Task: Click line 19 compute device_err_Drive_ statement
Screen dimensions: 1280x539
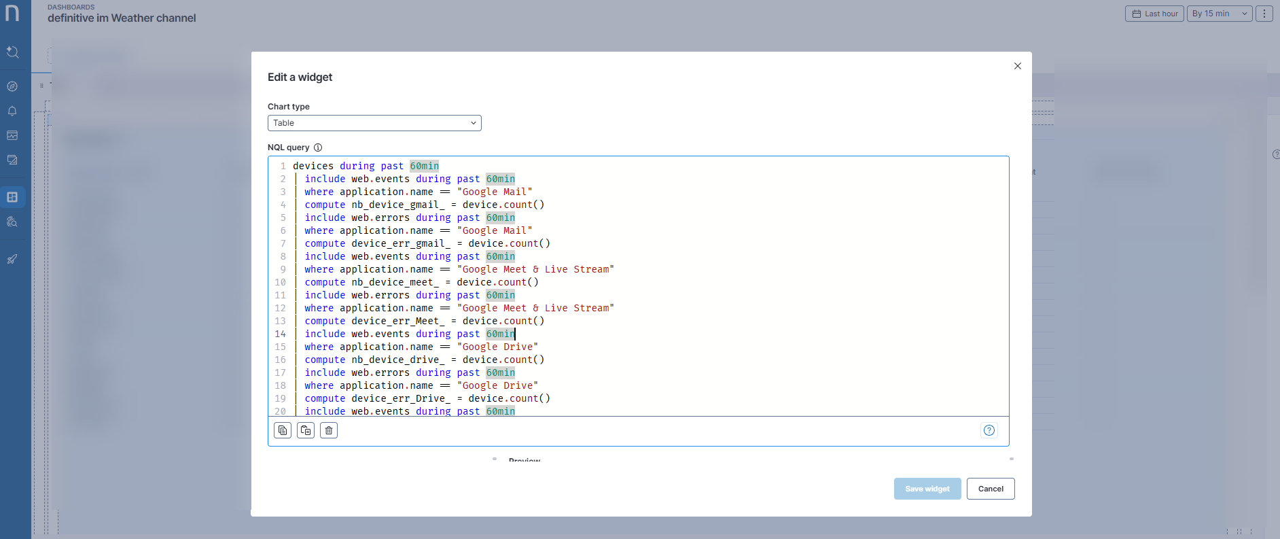Action: (427, 398)
